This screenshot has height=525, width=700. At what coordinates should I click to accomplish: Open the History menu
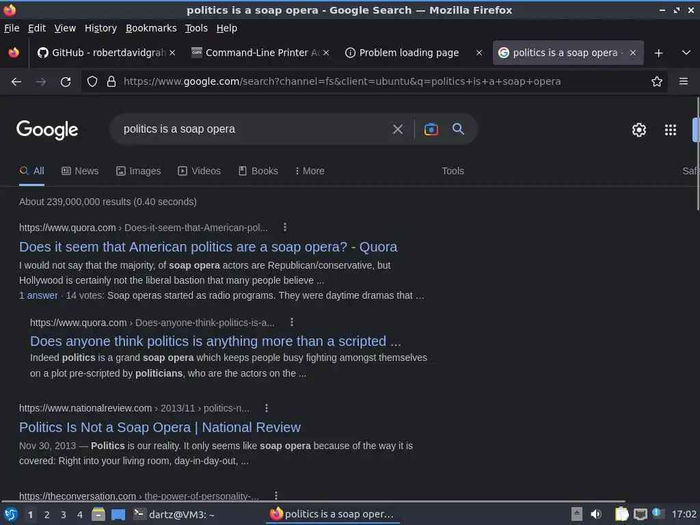pos(100,28)
